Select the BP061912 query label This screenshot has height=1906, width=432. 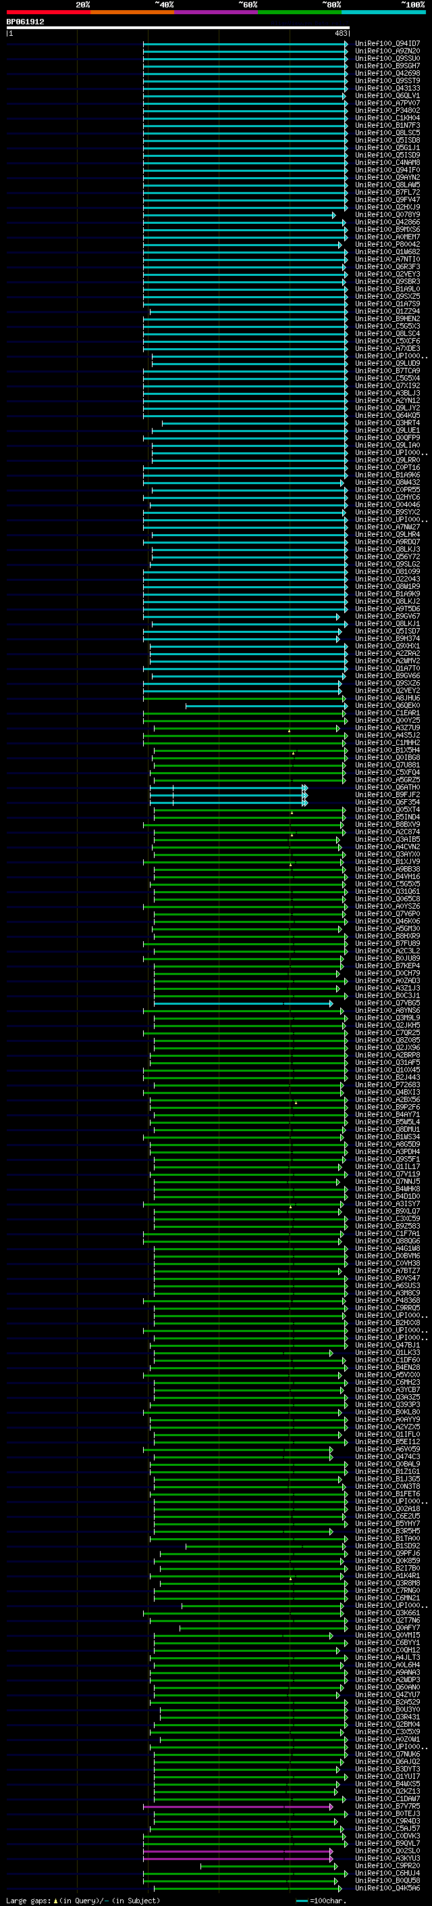(25, 22)
